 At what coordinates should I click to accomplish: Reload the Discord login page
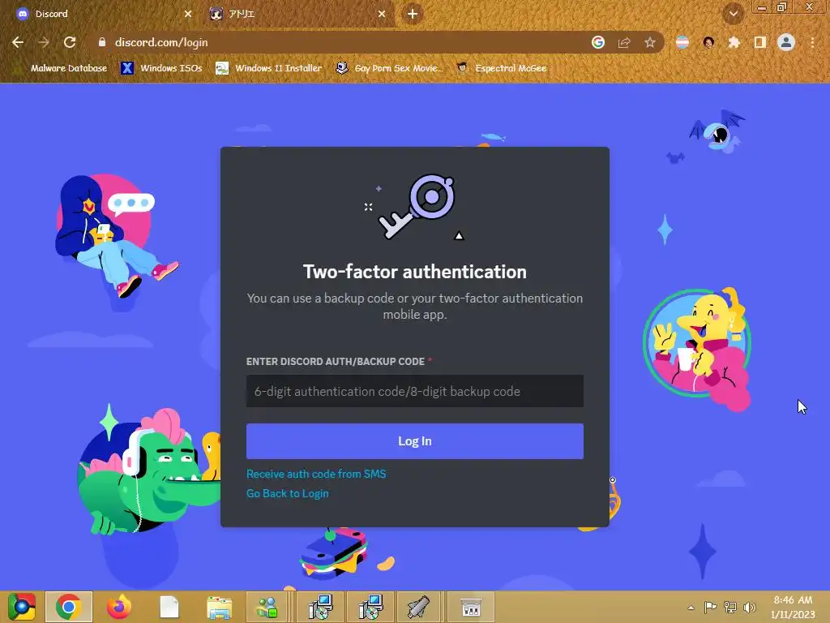(70, 42)
